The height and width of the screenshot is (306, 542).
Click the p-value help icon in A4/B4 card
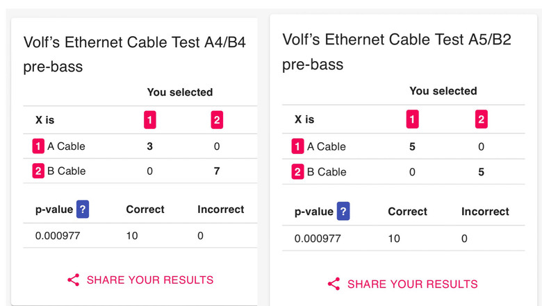(83, 209)
